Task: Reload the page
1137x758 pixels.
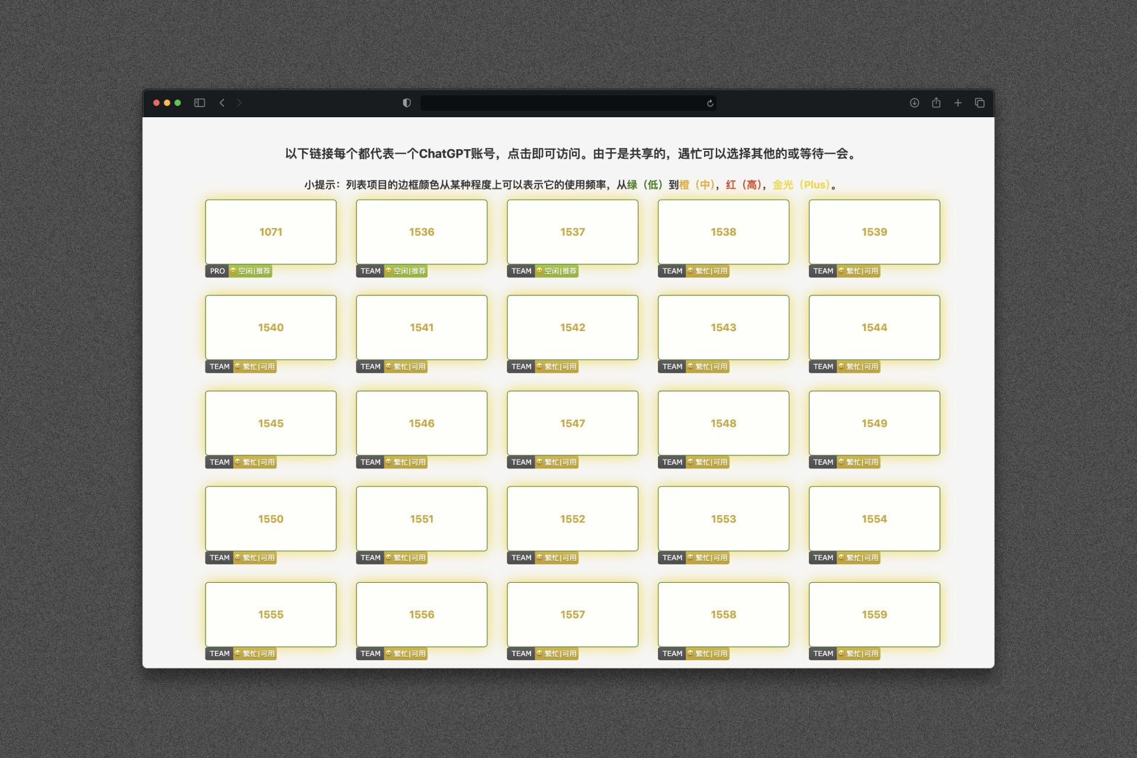Action: tap(710, 103)
